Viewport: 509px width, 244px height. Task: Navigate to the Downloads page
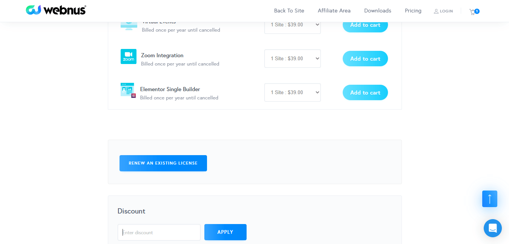pyautogui.click(x=377, y=11)
